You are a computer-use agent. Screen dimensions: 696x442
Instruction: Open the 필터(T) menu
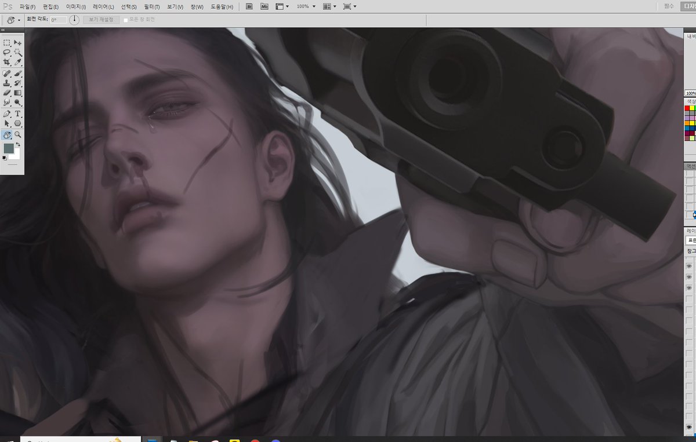coord(152,7)
